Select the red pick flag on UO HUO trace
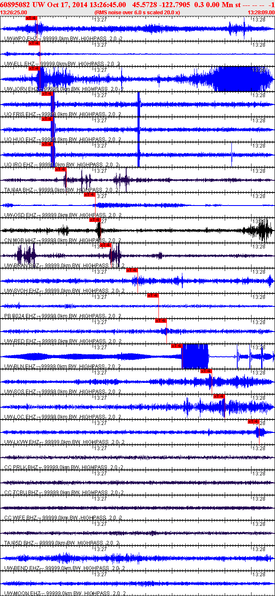The image size is (275, 596). [47, 119]
